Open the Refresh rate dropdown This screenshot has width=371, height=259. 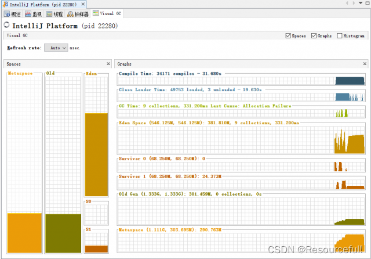pos(56,48)
